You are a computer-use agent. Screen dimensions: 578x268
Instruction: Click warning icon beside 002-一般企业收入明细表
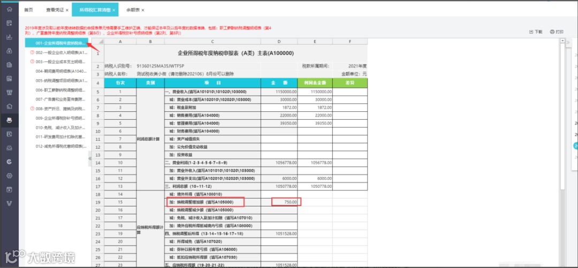pyautogui.click(x=32, y=53)
